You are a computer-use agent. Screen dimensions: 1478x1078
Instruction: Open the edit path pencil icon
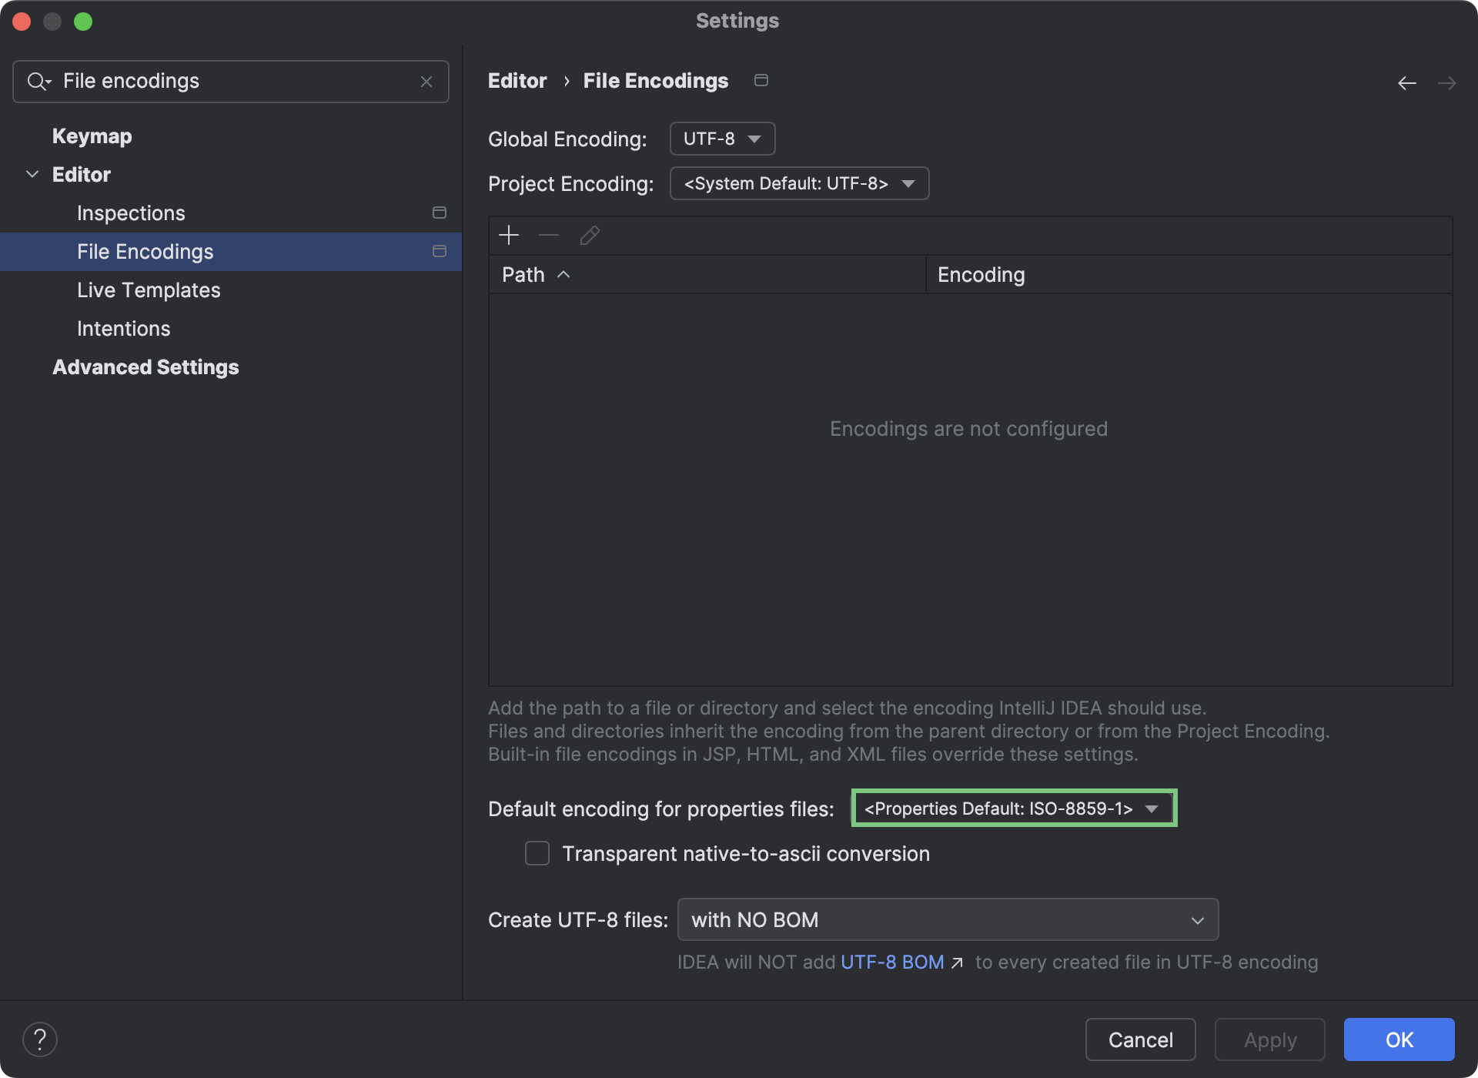pos(589,235)
